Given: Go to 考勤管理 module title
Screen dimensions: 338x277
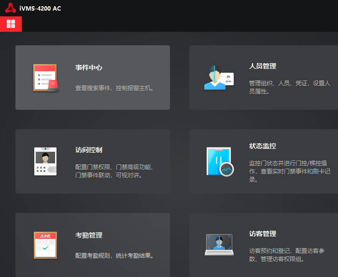Looking at the screenshot, I should tap(89, 235).
